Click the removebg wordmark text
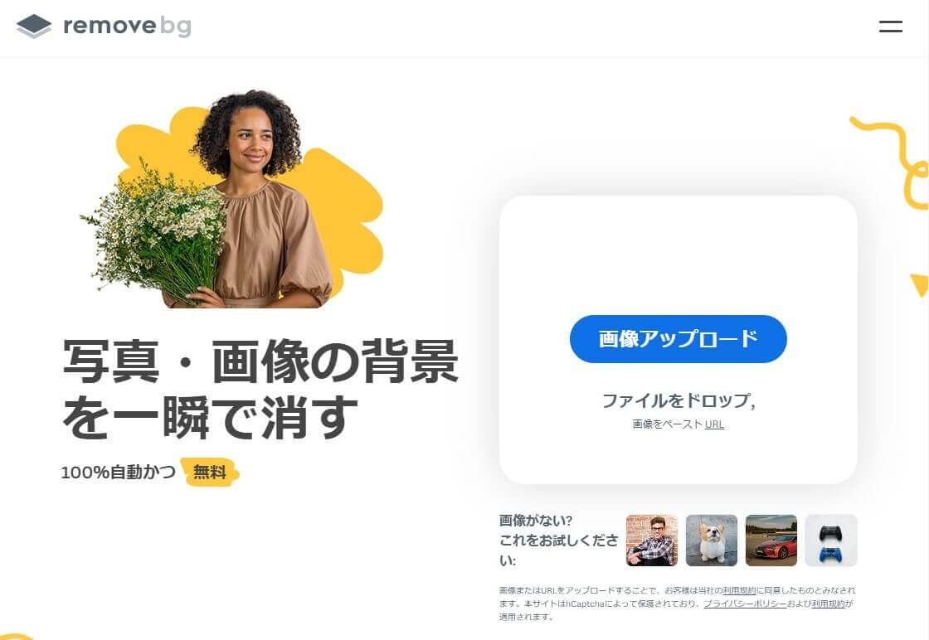Screen dimensions: 929x640 point(128,26)
